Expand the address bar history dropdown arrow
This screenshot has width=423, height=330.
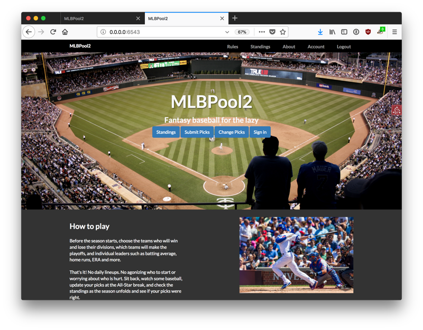click(x=227, y=32)
